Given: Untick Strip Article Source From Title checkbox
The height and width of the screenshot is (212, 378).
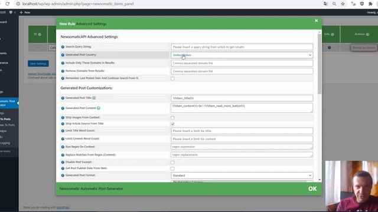Looking at the screenshot, I should [x=172, y=124].
